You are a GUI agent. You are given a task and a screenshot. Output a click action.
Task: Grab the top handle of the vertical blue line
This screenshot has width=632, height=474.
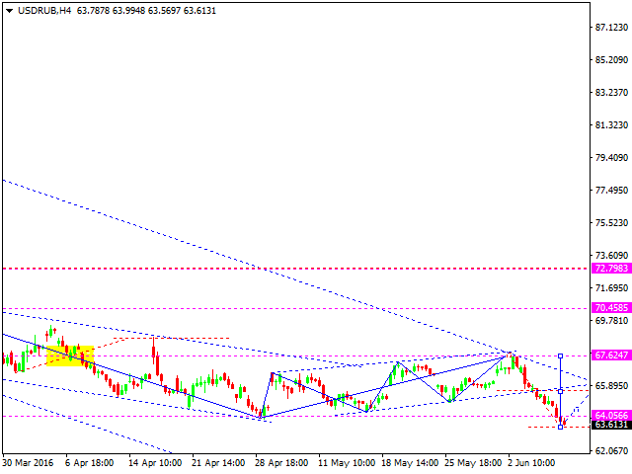pyautogui.click(x=560, y=355)
